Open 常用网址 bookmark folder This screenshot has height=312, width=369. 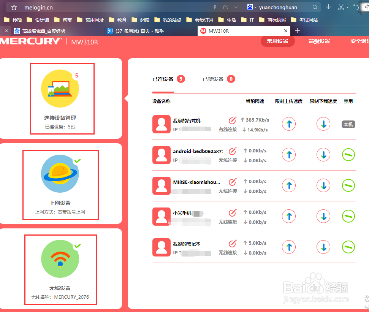pos(90,20)
